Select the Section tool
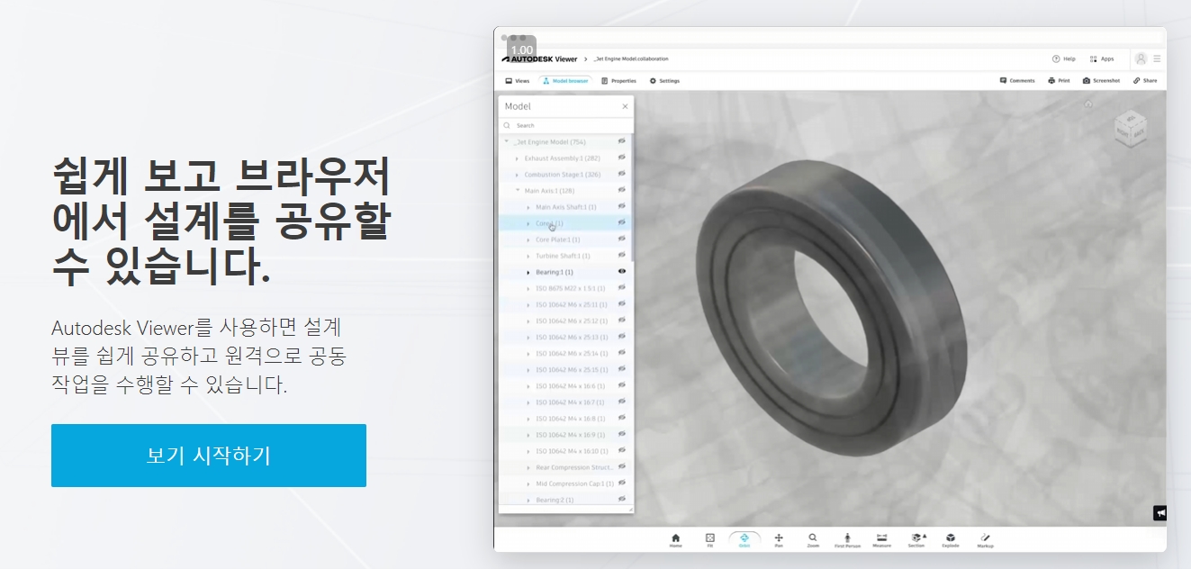Viewport: 1191px width, 569px height. coord(916,540)
